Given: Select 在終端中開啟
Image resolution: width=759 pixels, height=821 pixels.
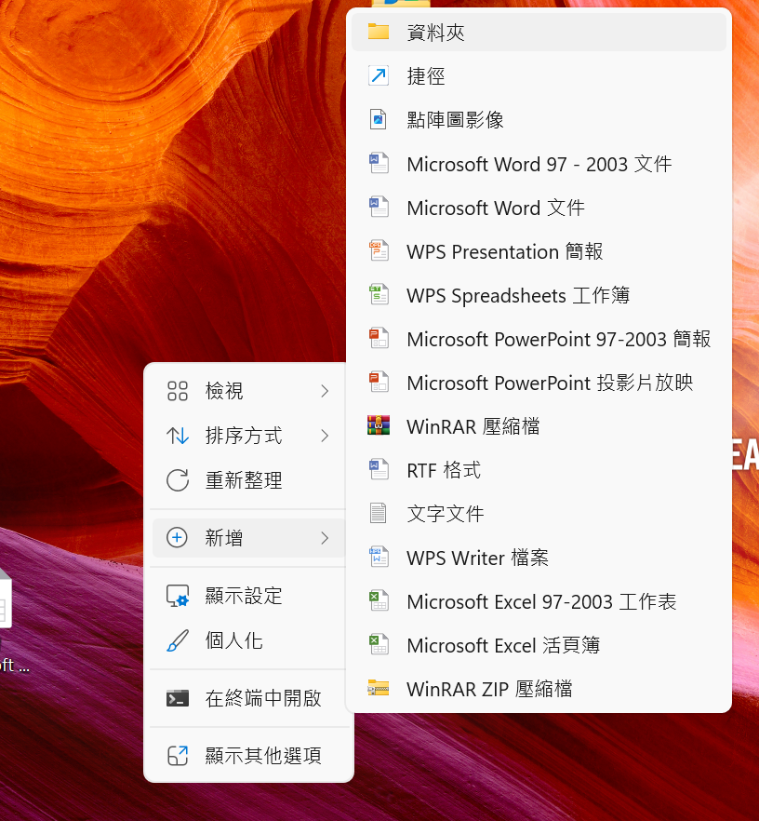Looking at the screenshot, I should point(248,698).
